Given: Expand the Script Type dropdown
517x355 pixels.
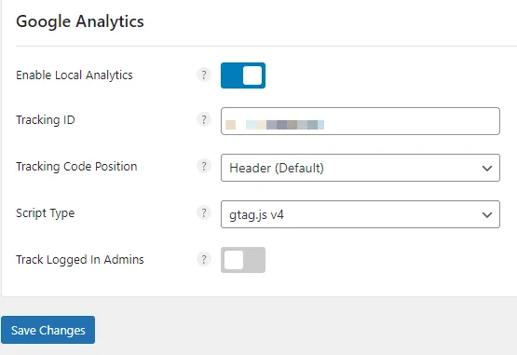Looking at the screenshot, I should [x=361, y=214].
